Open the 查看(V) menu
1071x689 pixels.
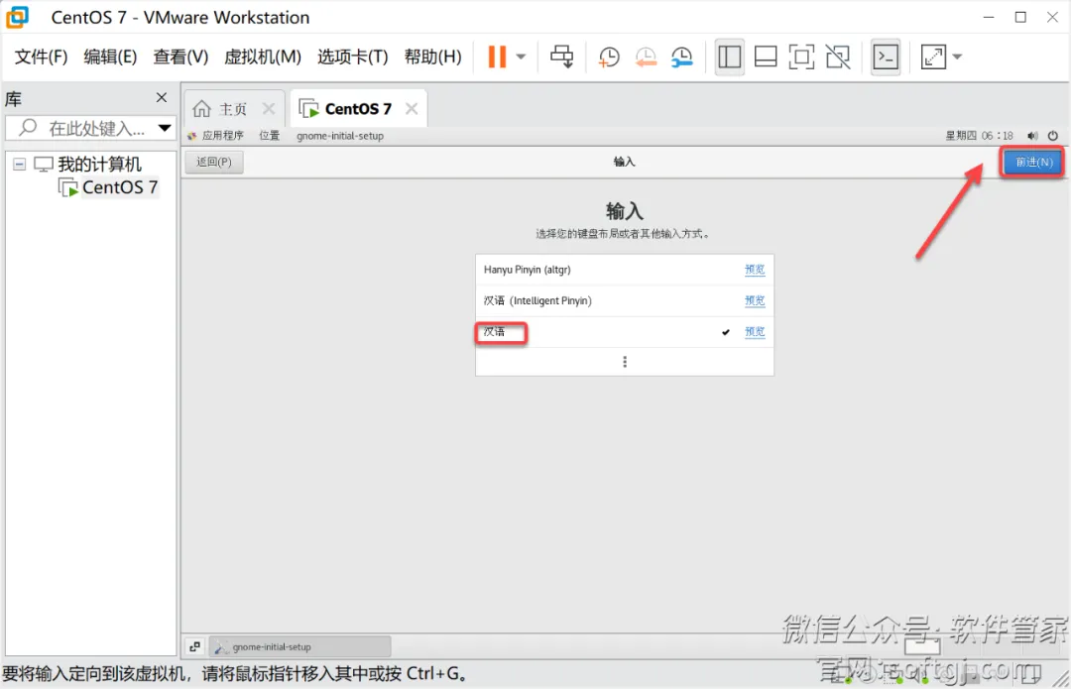(180, 57)
